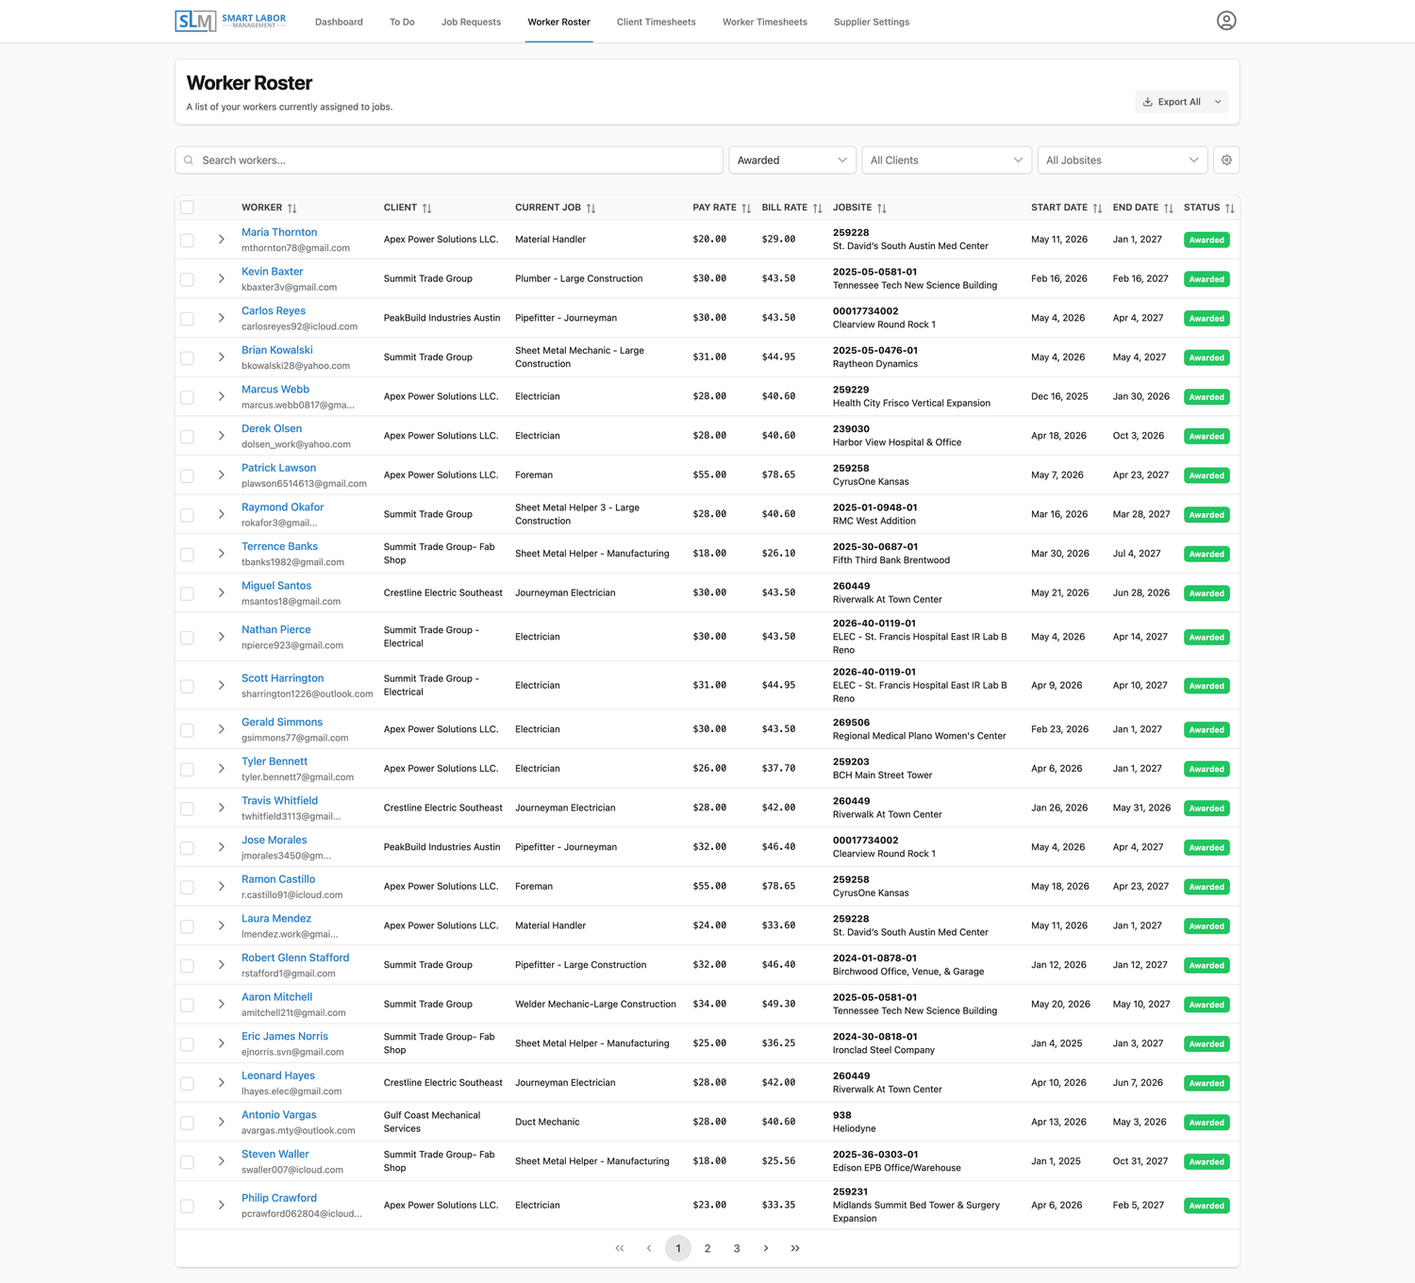Sort by Worker column arrows

pyautogui.click(x=292, y=208)
